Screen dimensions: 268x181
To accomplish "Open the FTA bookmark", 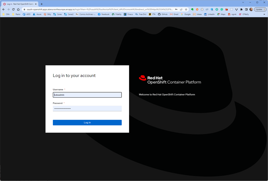I will 152,14.
